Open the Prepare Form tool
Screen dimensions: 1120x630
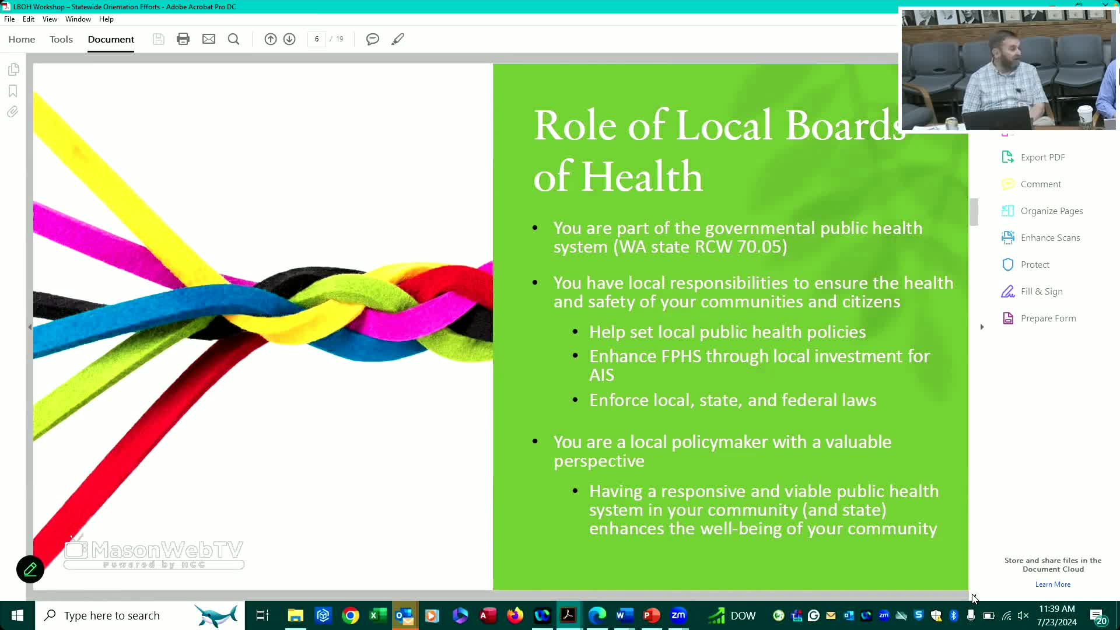pyautogui.click(x=1048, y=318)
